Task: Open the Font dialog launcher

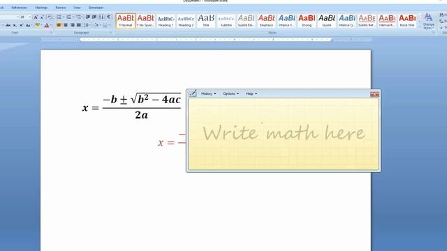Action: point(51,33)
